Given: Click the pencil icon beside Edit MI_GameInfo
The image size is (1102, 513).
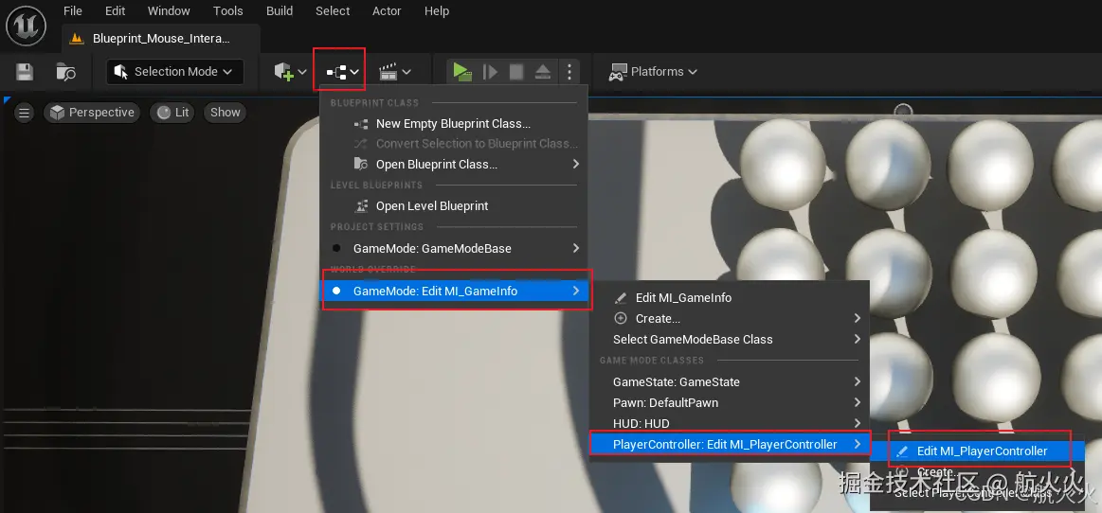Looking at the screenshot, I should click(621, 297).
